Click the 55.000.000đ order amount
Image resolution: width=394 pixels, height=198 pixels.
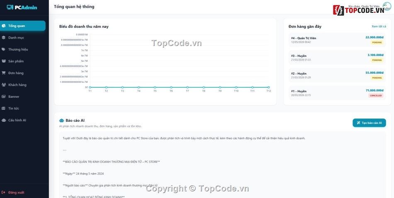(375, 72)
